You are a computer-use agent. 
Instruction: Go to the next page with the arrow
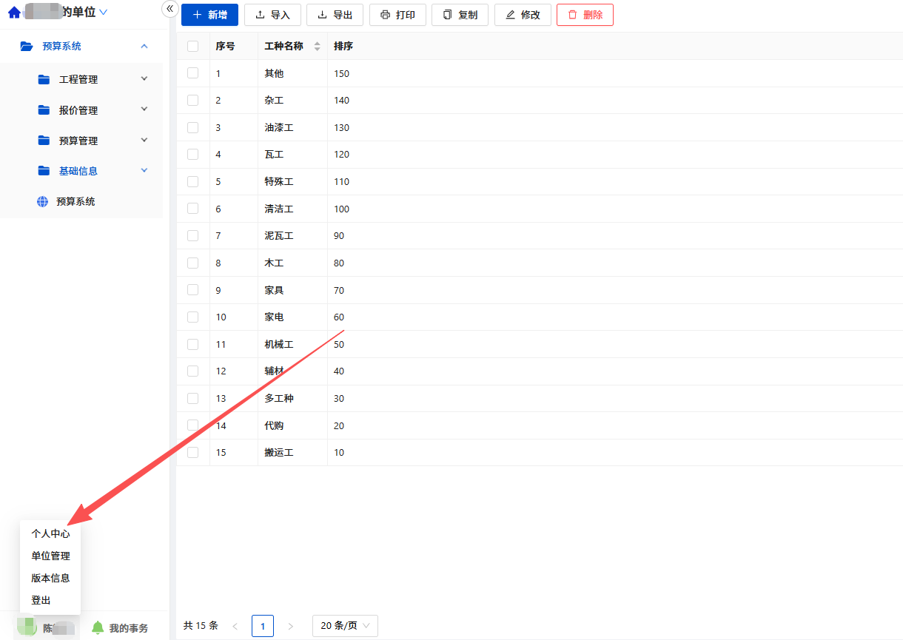[290, 626]
